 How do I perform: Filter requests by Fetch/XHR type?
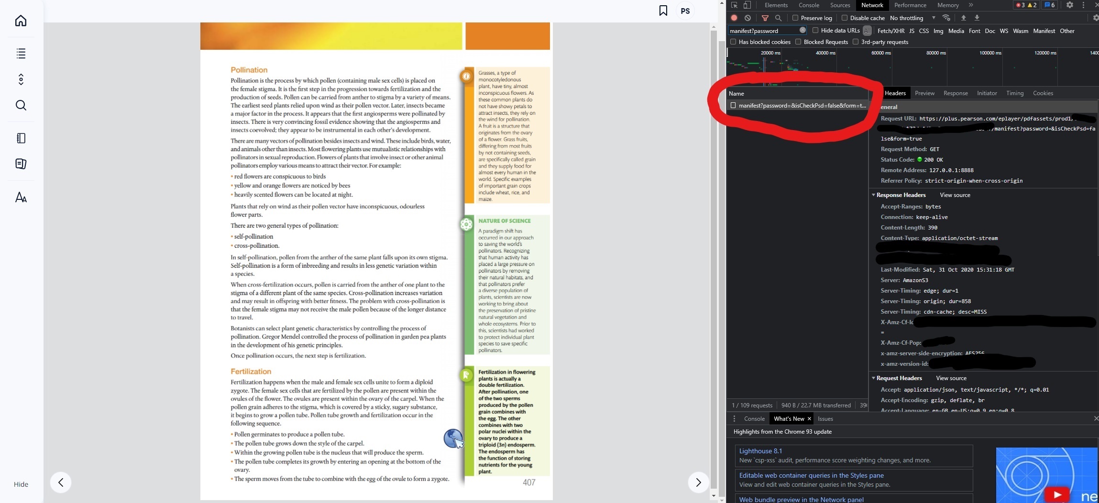point(891,31)
